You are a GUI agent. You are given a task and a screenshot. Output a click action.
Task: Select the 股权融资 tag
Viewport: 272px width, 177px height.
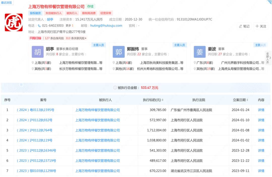tap(35, 13)
